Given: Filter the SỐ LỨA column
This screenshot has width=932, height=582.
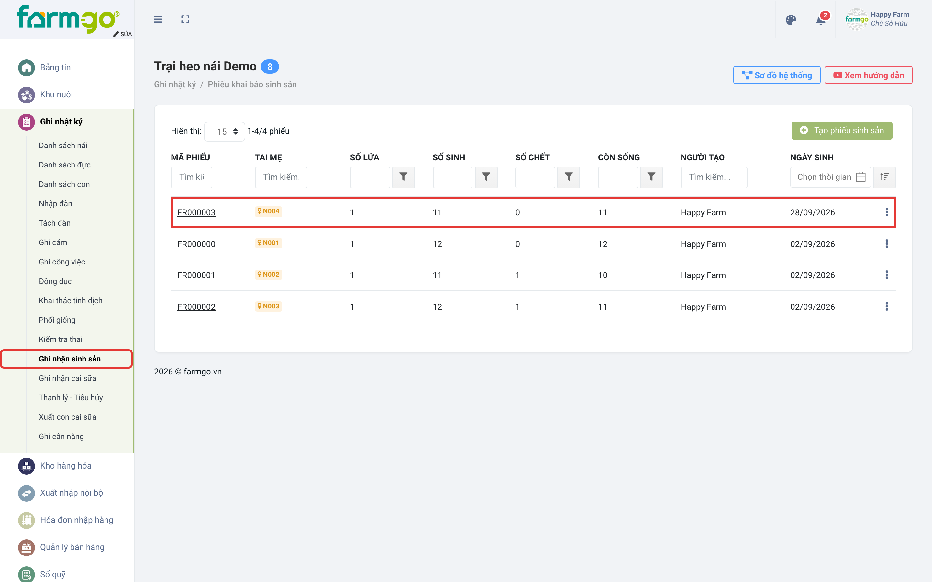Looking at the screenshot, I should point(403,177).
